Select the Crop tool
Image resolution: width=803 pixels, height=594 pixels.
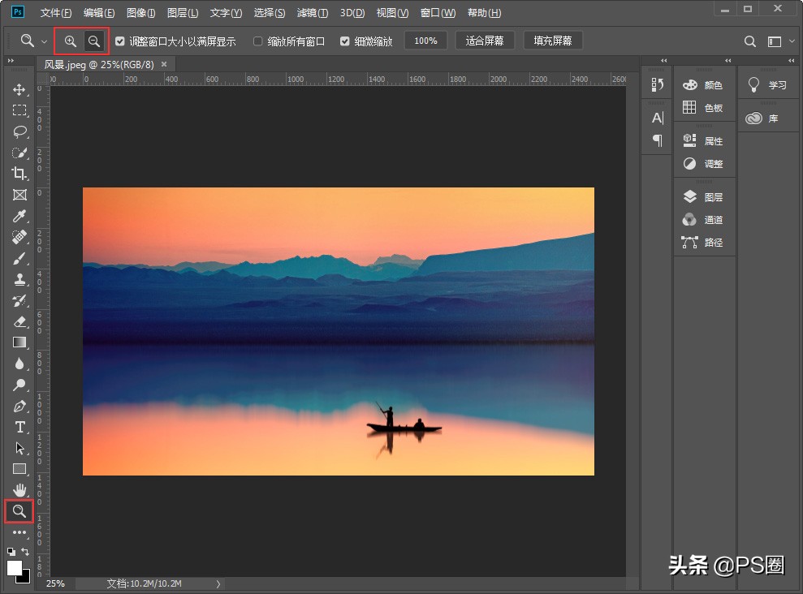[x=19, y=174]
